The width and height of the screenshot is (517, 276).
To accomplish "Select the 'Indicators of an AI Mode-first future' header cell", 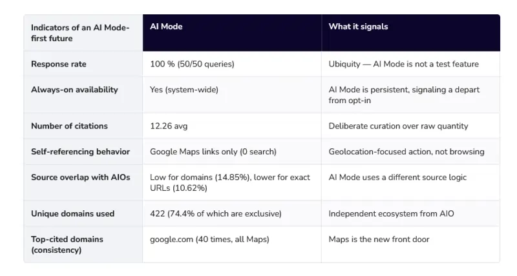I will [83, 33].
